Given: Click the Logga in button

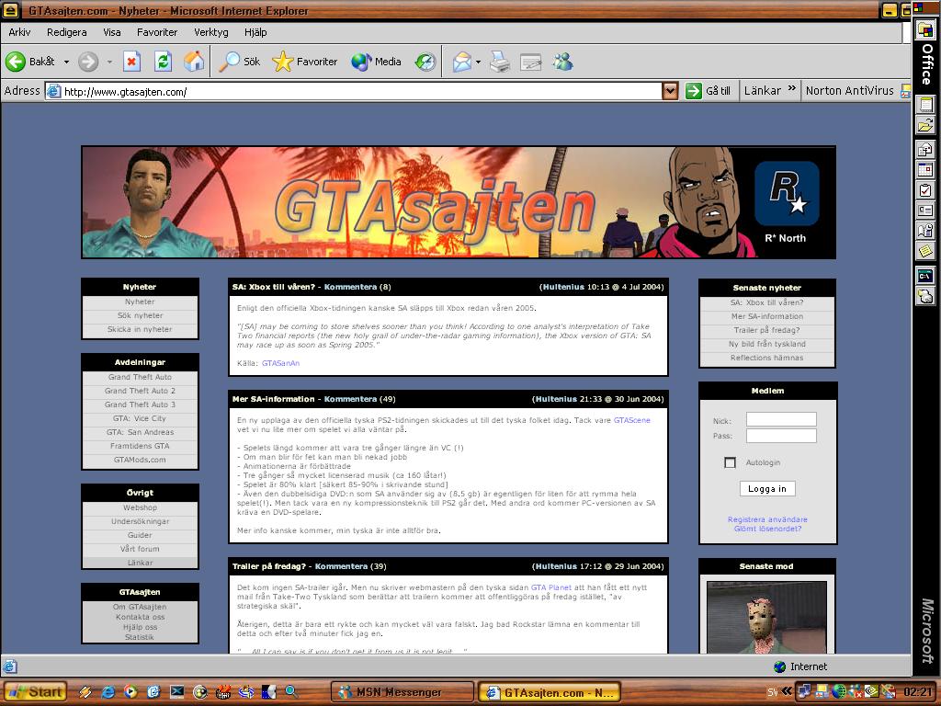Looking at the screenshot, I should click(767, 489).
